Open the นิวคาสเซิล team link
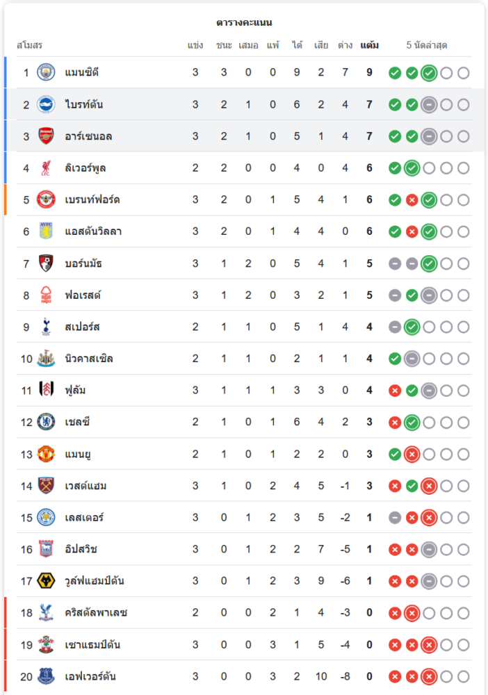 tap(89, 359)
